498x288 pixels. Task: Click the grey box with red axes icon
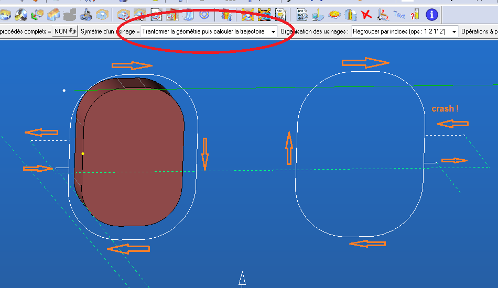(140, 15)
